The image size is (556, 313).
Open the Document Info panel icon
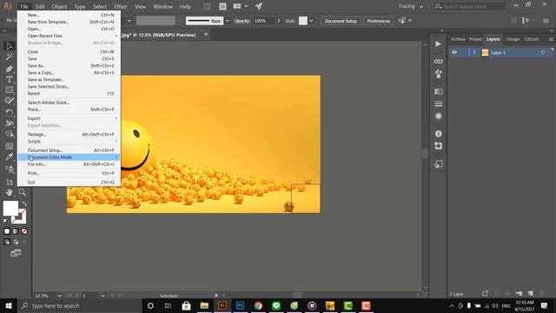(438, 134)
